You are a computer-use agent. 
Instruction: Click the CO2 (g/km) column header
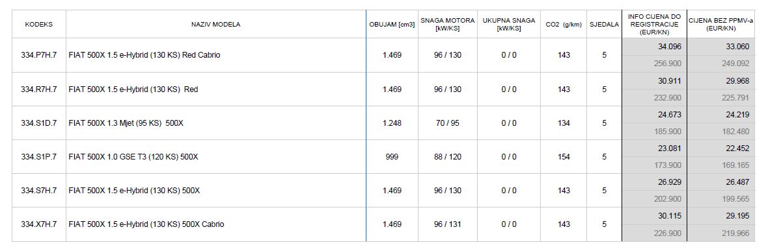[564, 25]
